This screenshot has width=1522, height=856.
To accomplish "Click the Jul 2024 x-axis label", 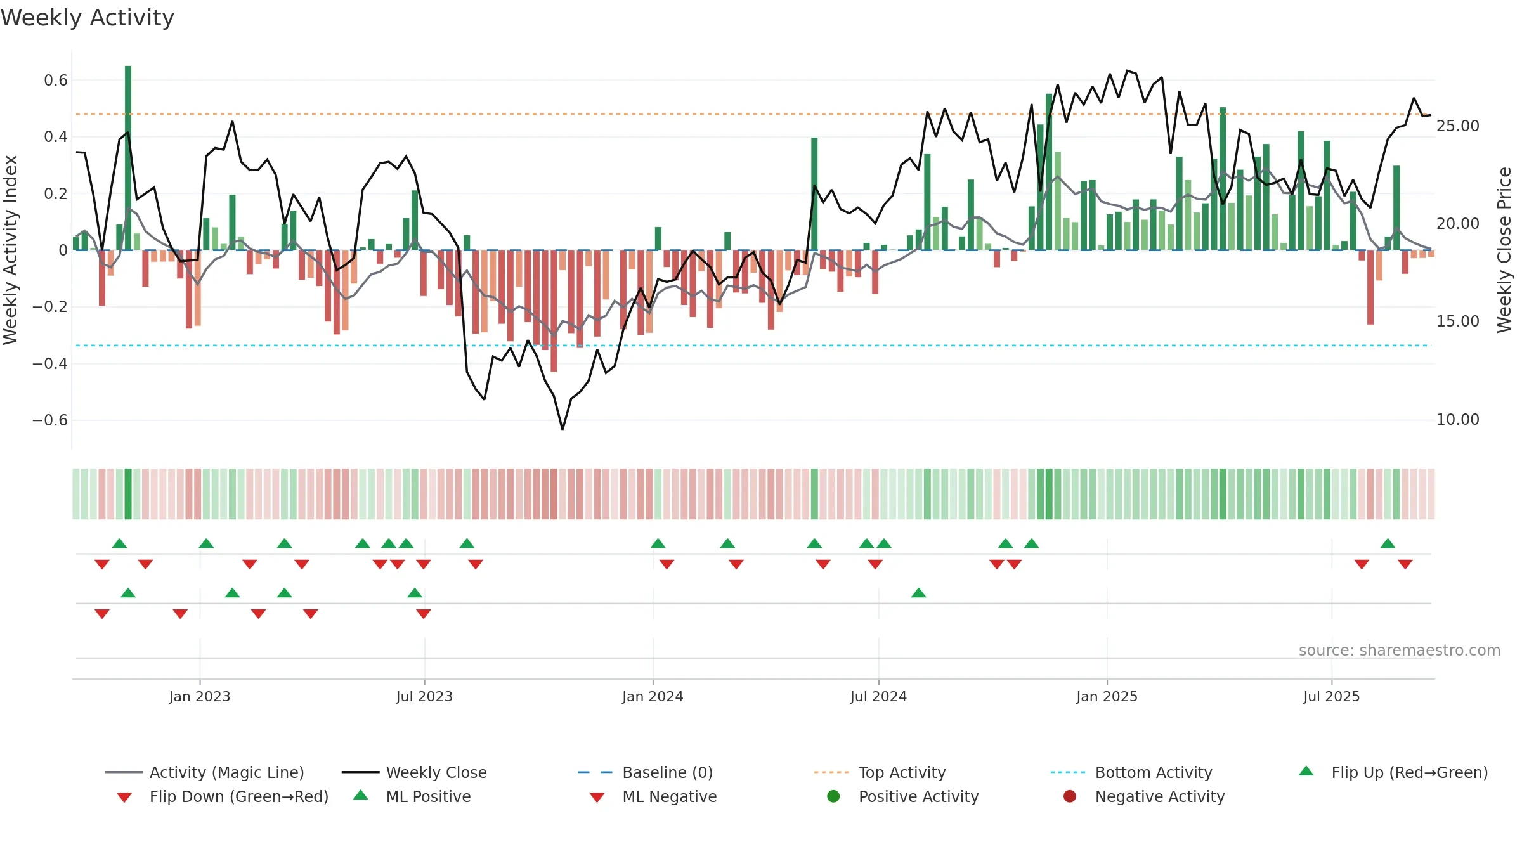I will point(878,696).
